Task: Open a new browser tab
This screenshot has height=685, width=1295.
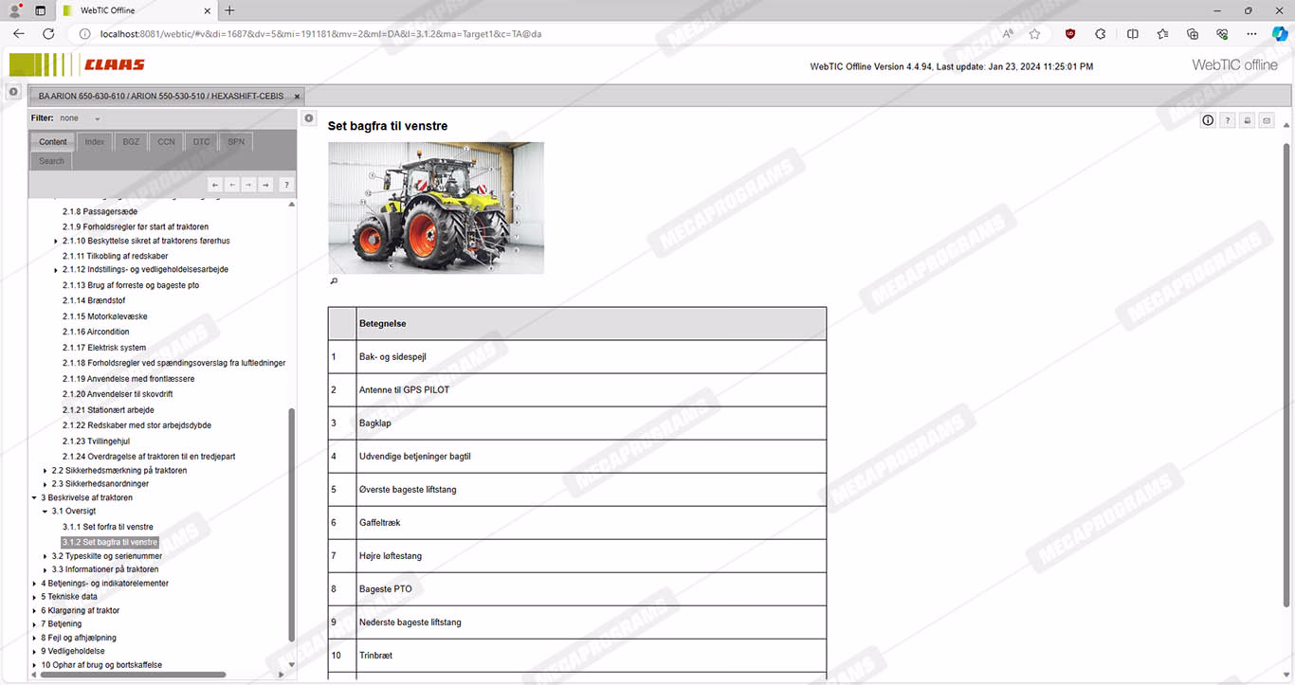Action: [x=229, y=10]
